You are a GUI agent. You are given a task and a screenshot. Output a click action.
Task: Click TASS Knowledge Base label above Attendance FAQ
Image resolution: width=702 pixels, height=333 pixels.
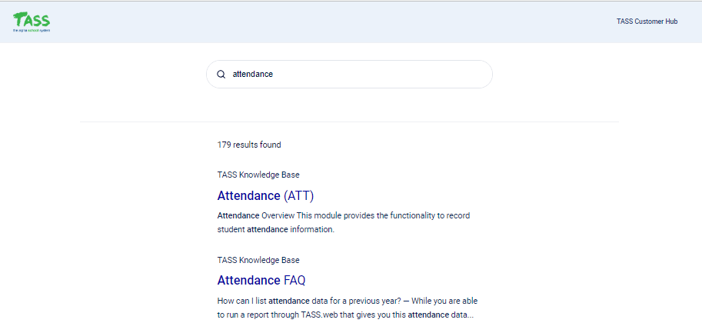click(258, 260)
